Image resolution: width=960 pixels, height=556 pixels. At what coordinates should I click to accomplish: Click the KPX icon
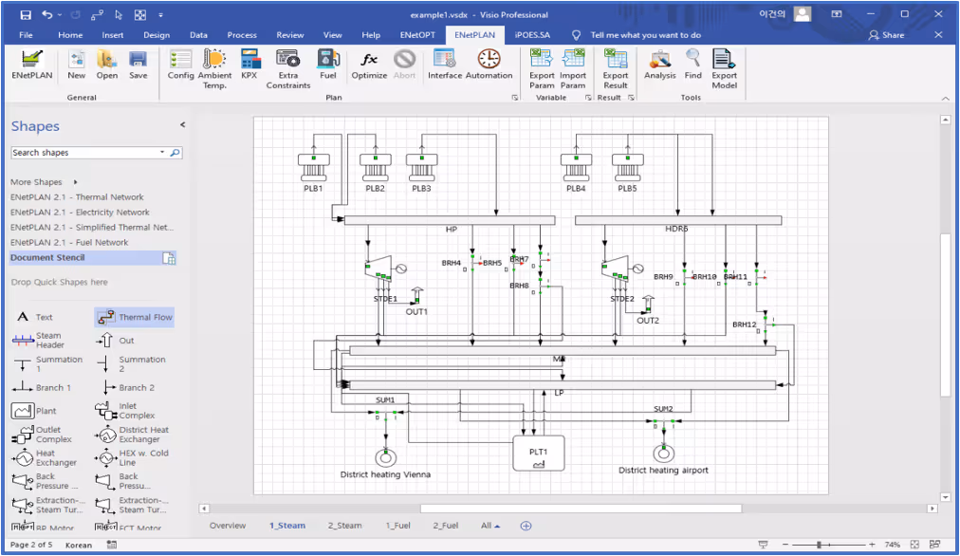tap(249, 65)
